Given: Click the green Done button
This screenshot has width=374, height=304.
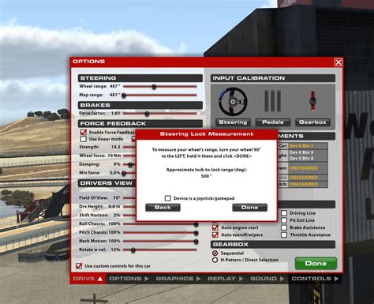Looking at the screenshot, I should 316,264.
